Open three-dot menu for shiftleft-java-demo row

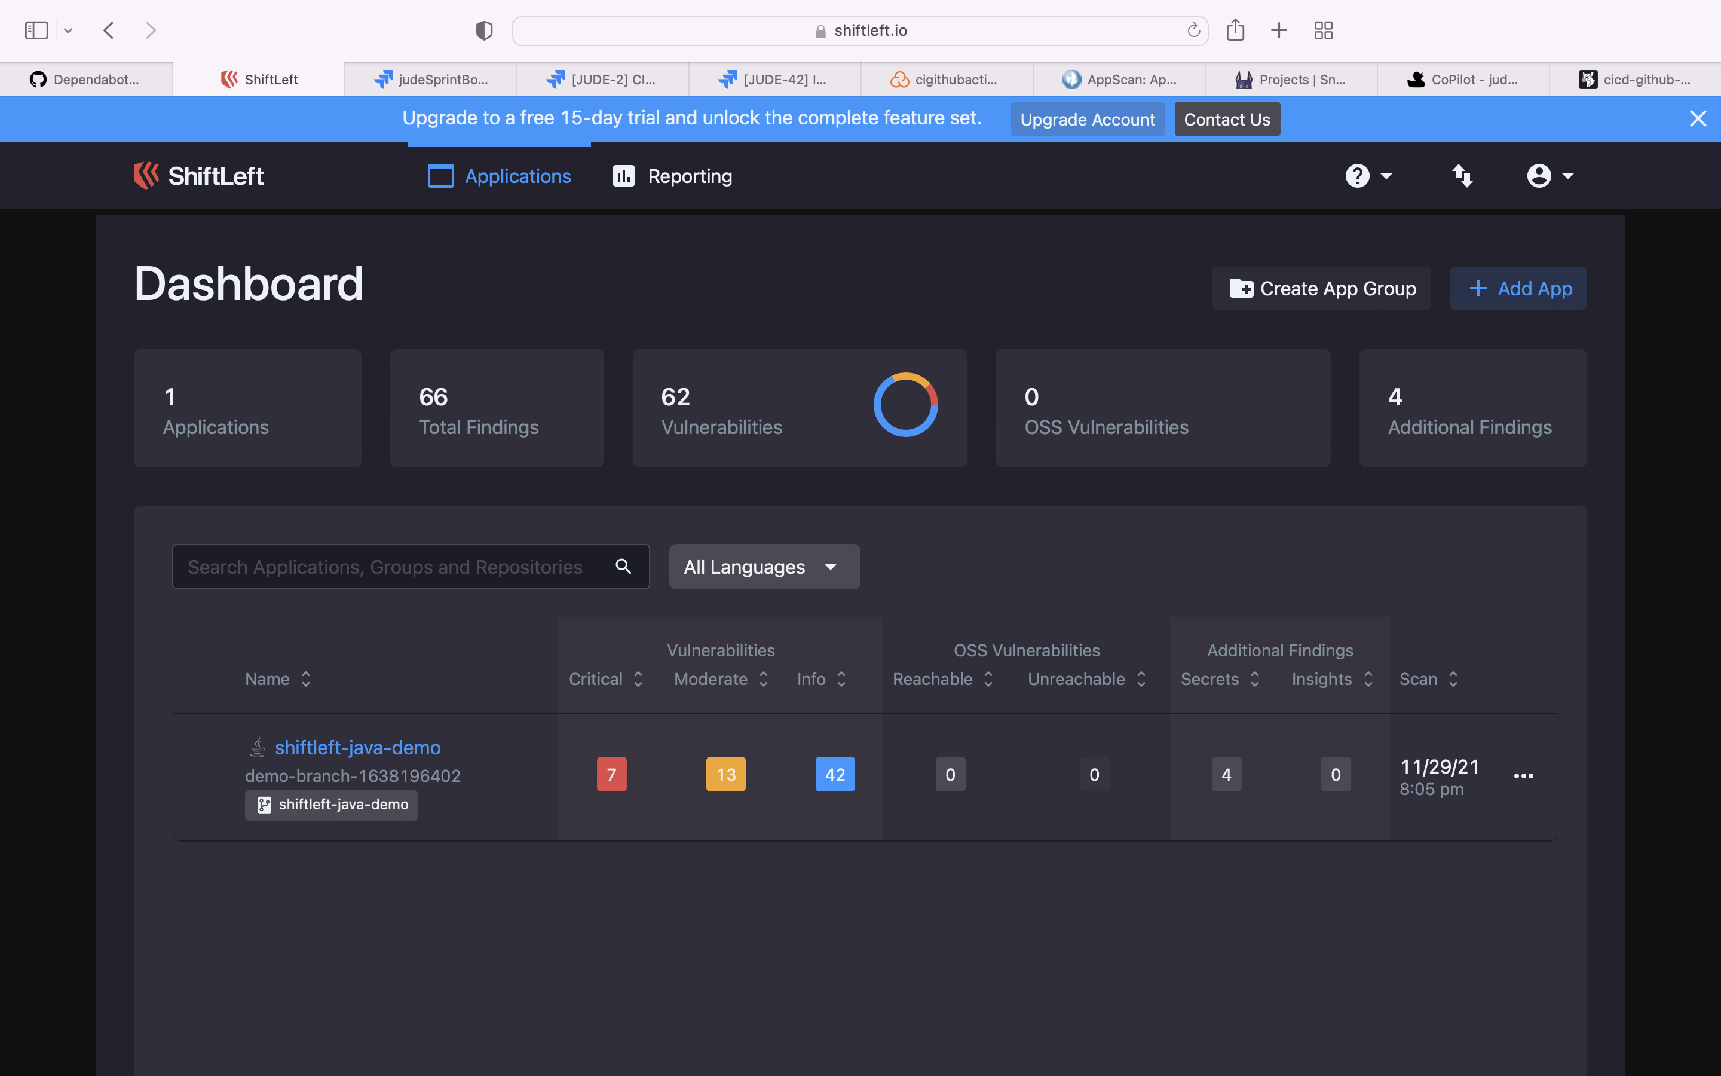(x=1523, y=776)
